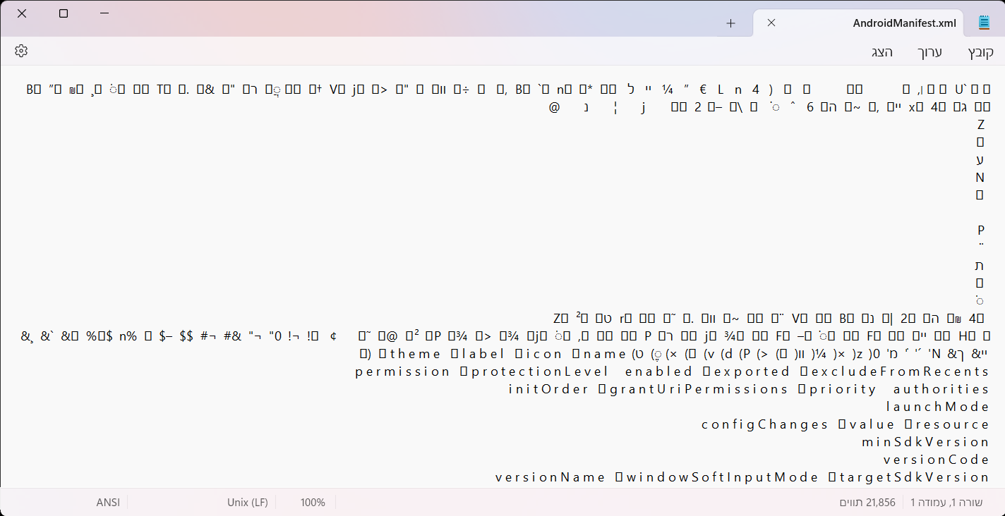Click the word exported in the text

pos(752,371)
